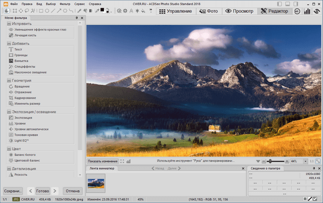The height and width of the screenshot is (203, 323).
Task: Open the 365 mode icon
Action: click(297, 11)
